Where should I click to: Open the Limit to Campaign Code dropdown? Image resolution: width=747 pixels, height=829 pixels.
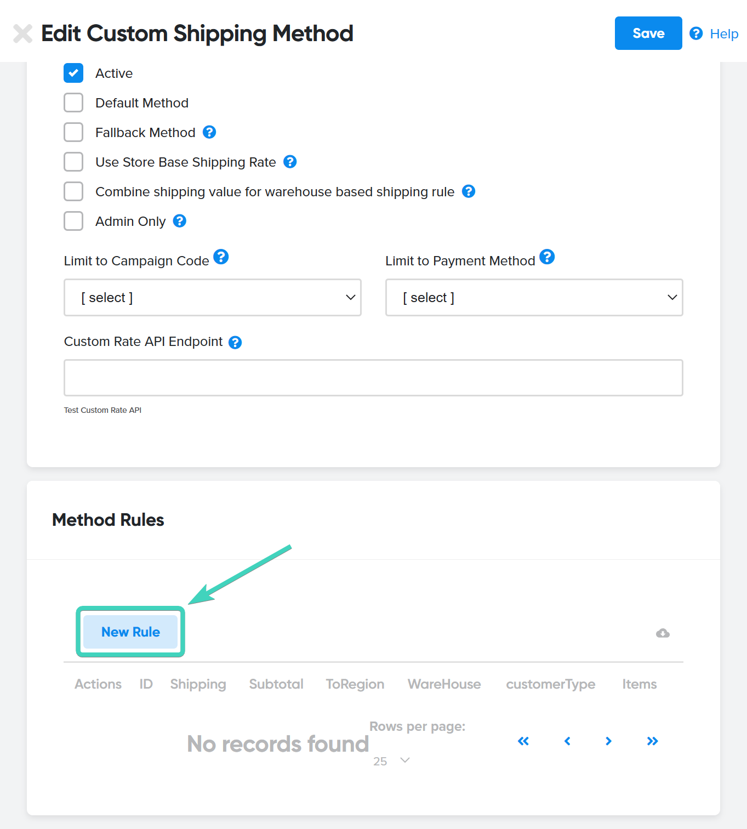[x=212, y=297]
